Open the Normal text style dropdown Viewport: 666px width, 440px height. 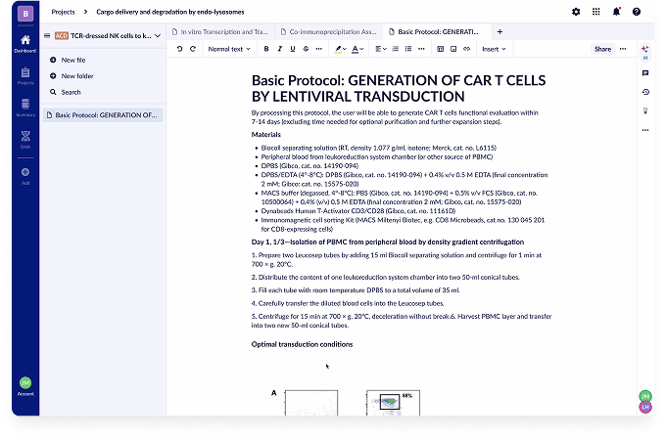pos(229,49)
